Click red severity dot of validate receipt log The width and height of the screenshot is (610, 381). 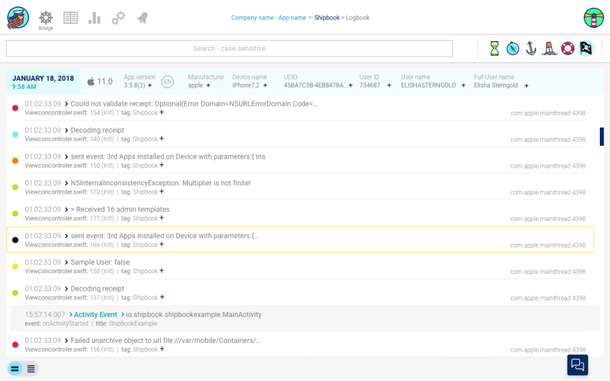15,108
